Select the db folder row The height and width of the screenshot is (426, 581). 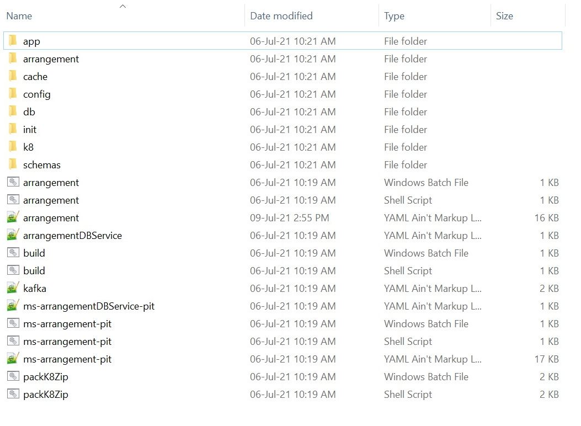[x=282, y=111]
